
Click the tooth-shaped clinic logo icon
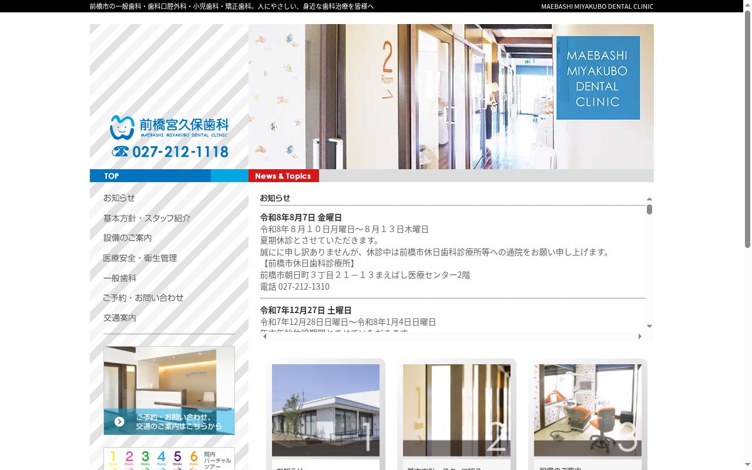click(x=122, y=127)
